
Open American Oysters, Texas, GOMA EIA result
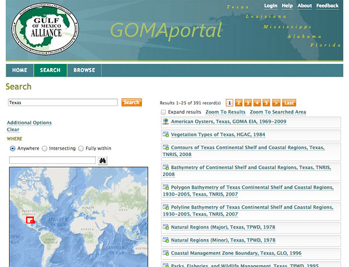229,121
